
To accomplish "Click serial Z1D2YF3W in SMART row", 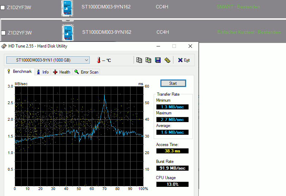I will pos(19,7).
